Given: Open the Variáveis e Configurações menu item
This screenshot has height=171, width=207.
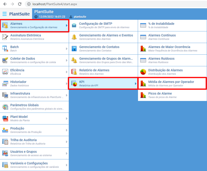Looking at the screenshot, I should (34, 165).
